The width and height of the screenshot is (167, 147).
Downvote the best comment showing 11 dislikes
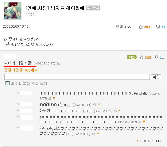click(x=156, y=57)
